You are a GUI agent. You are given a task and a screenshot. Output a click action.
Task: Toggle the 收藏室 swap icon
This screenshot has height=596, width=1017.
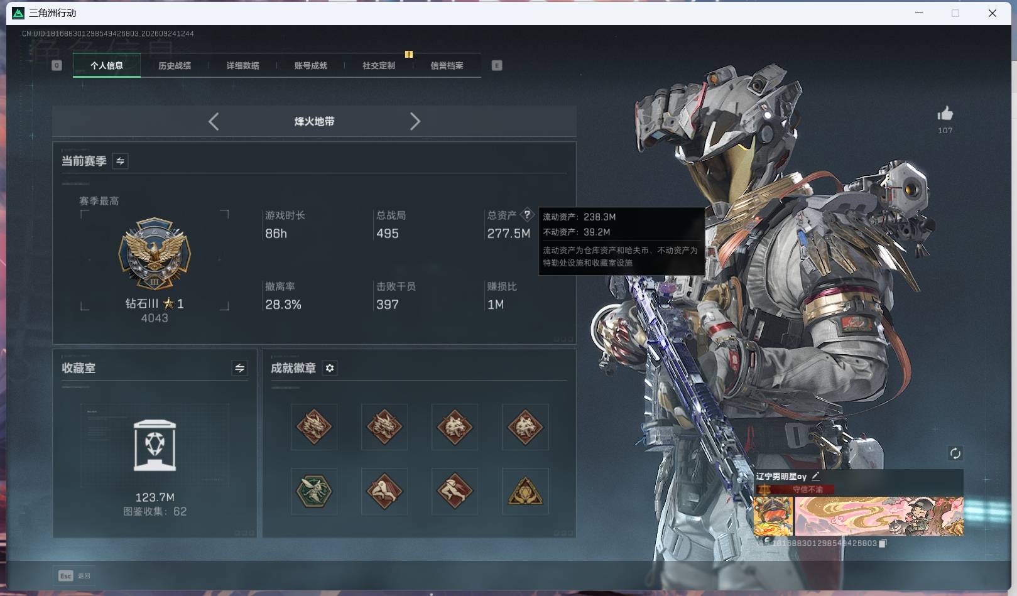(x=239, y=368)
